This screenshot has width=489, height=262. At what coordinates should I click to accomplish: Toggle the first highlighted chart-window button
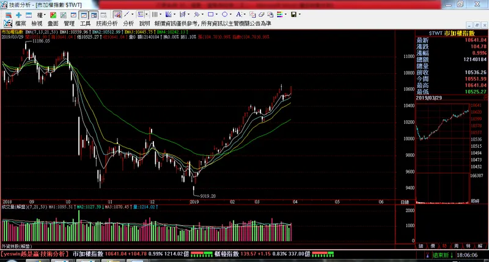(x=84, y=15)
